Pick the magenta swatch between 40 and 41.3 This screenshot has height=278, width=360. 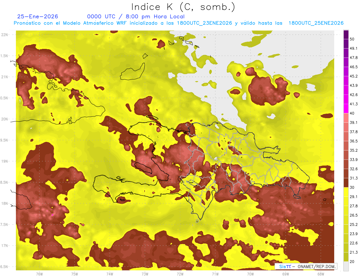(346, 109)
